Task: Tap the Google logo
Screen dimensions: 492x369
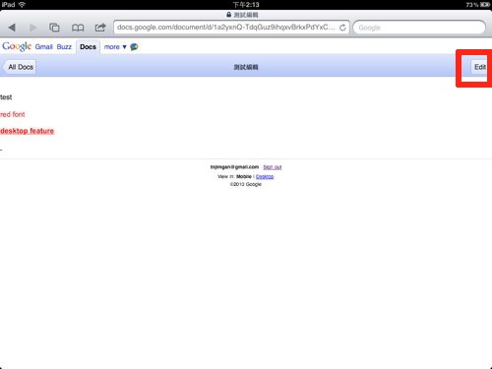Action: (17, 46)
